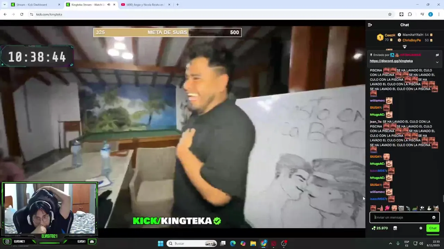Open MamitaYifaiH leaderboard entry

click(x=412, y=35)
